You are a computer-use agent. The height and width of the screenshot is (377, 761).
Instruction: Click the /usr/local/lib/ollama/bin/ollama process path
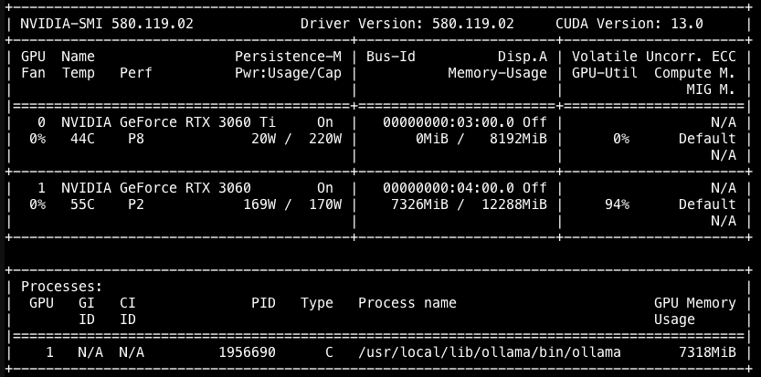tap(490, 352)
